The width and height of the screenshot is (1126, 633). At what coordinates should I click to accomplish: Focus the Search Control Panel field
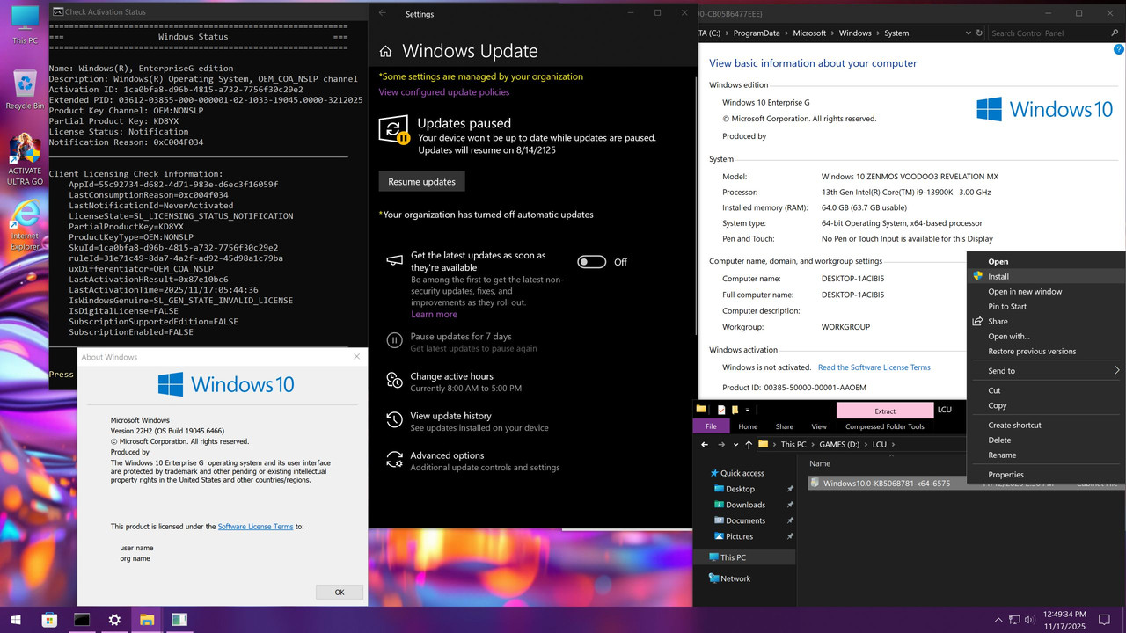tap(1053, 33)
